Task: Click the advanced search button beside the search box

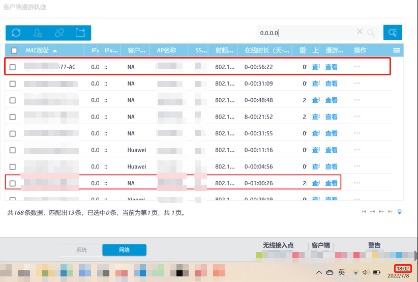Action: (x=393, y=33)
